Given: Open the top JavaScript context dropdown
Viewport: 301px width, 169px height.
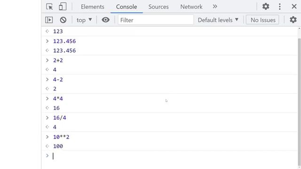Looking at the screenshot, I should [84, 20].
